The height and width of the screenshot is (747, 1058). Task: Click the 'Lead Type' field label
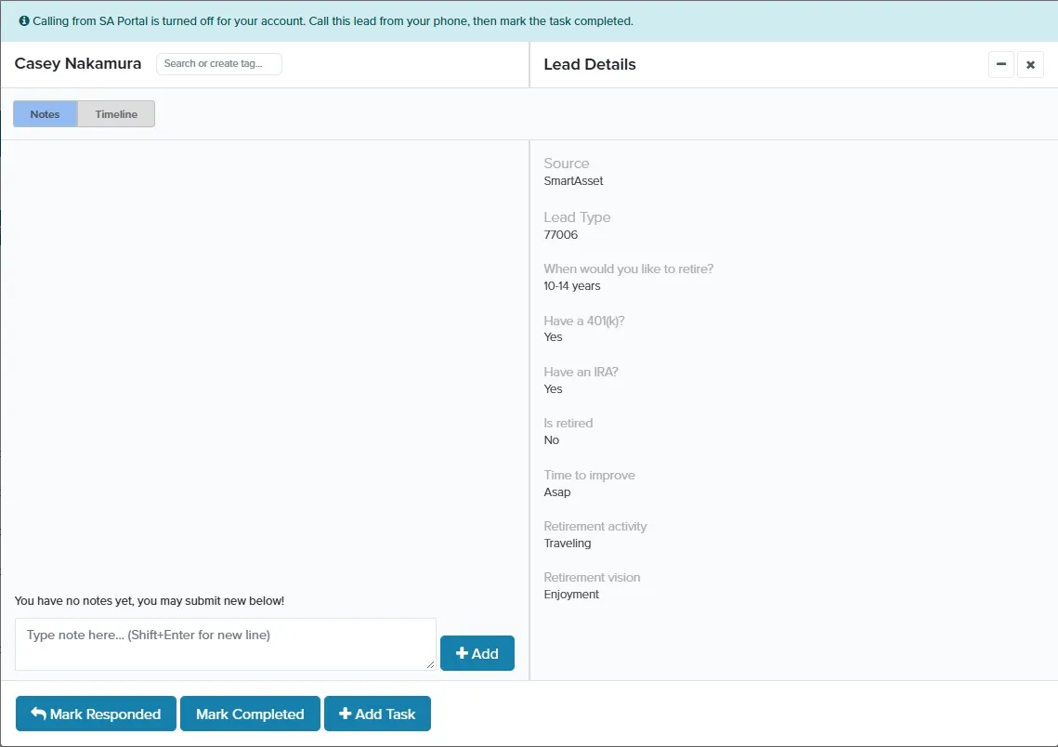pyautogui.click(x=577, y=217)
